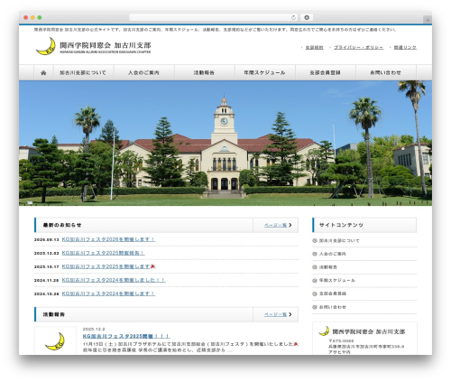Click arrow icon beside sidebar 活動報告
This screenshot has height=382, width=451.
pyautogui.click(x=315, y=267)
